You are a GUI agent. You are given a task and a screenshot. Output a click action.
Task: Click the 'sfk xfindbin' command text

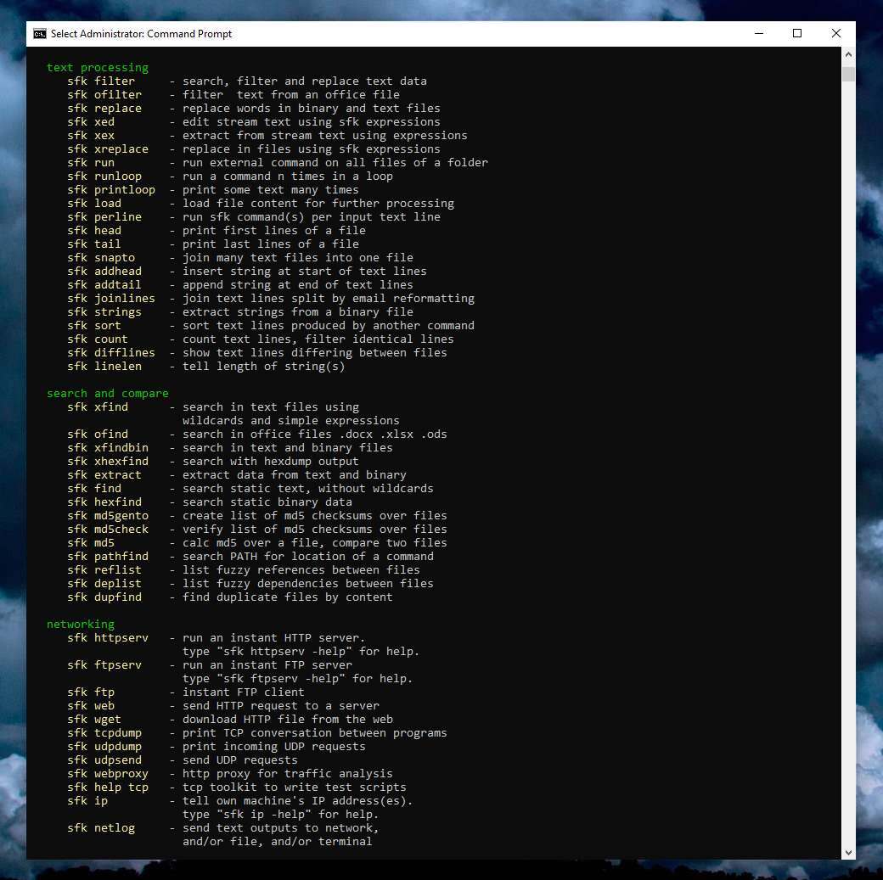point(108,447)
